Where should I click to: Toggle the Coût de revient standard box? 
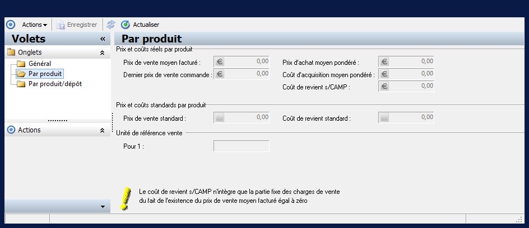(384, 117)
